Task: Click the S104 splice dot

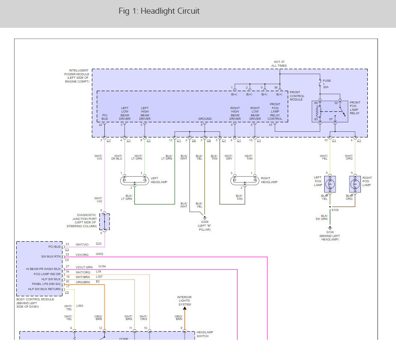Action: point(330,207)
